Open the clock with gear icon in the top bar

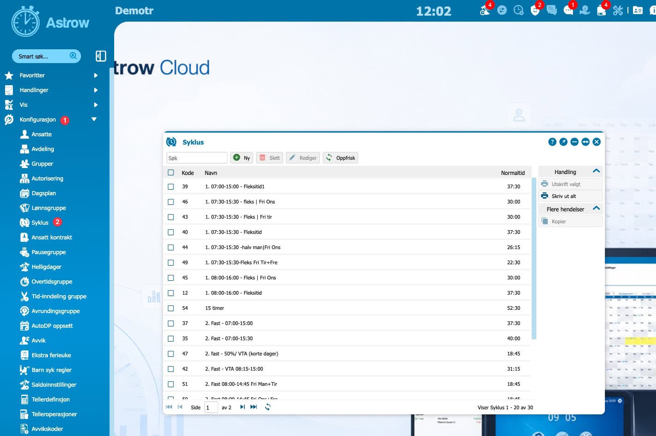click(518, 10)
